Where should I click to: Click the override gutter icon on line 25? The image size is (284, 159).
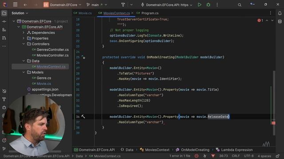coord(83,57)
